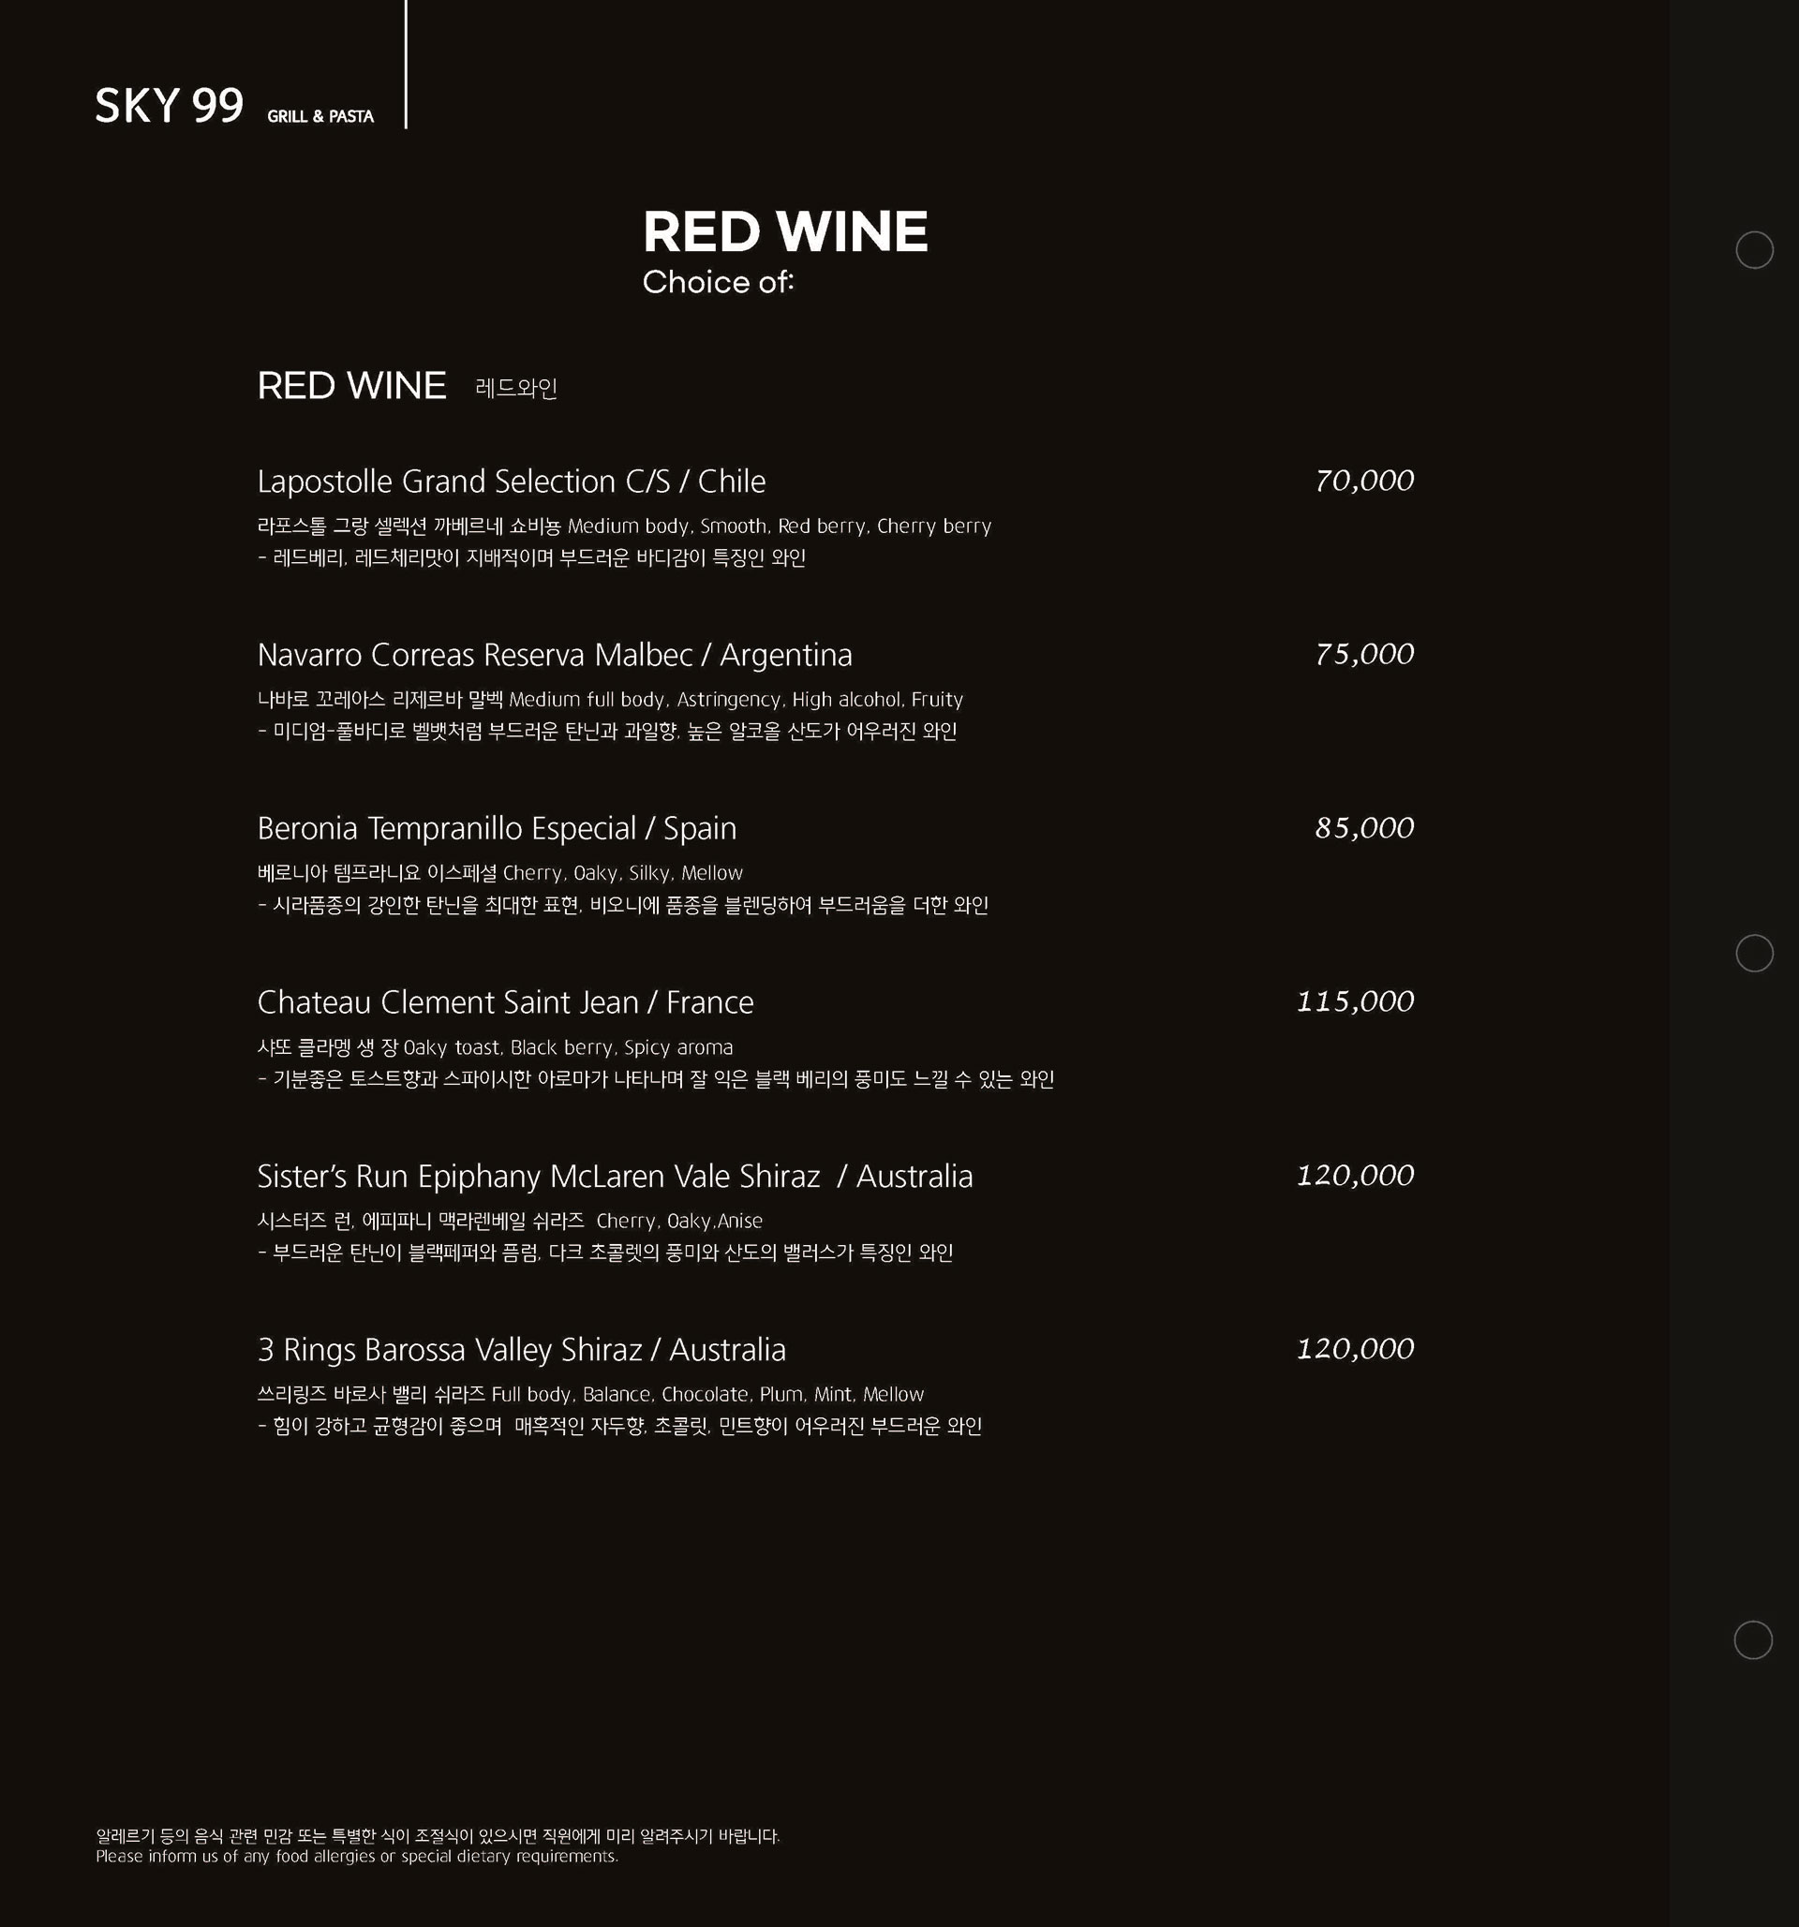
Task: Click the 'Choice of:' subtitle
Action: [719, 282]
